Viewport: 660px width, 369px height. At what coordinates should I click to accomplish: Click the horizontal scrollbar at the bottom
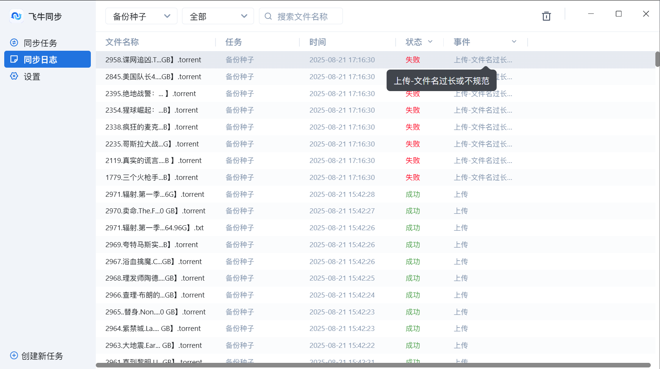coord(373,365)
